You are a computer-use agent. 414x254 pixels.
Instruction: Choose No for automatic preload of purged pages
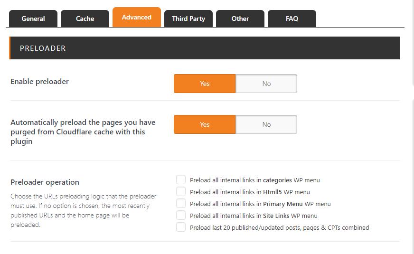[266, 124]
